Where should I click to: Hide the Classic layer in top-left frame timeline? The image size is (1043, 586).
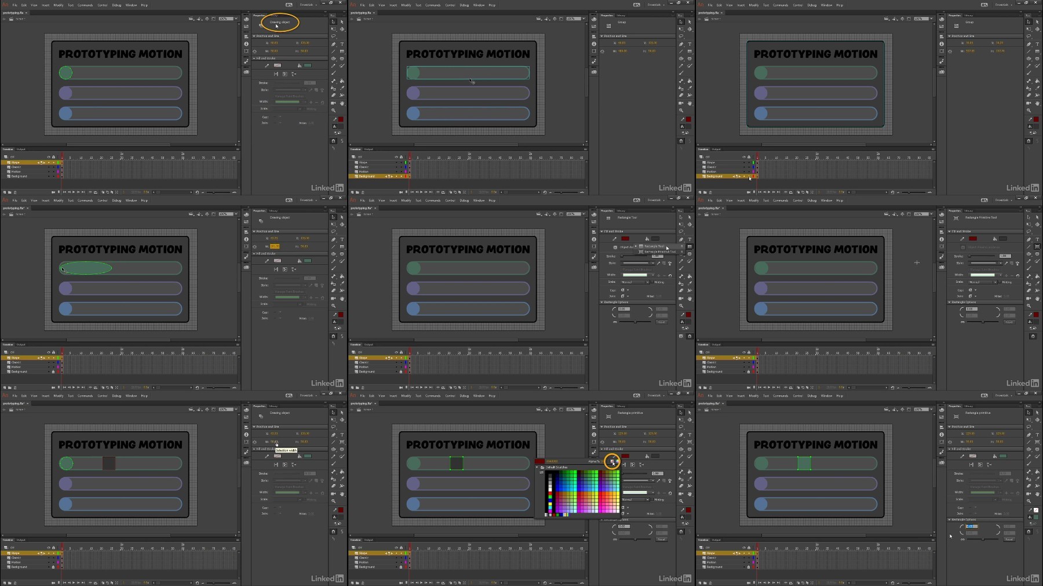coord(49,167)
